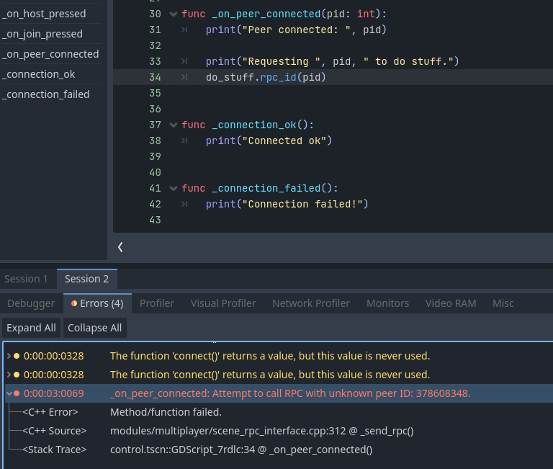
Task: Jump to _connection_ok in the method list
Action: [x=38, y=74]
